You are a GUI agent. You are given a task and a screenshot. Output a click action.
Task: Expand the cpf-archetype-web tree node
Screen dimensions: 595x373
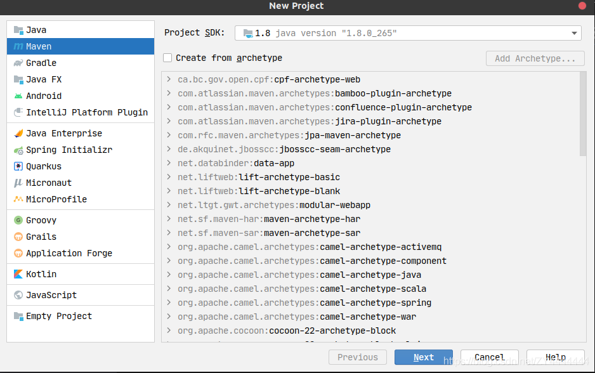click(x=169, y=79)
